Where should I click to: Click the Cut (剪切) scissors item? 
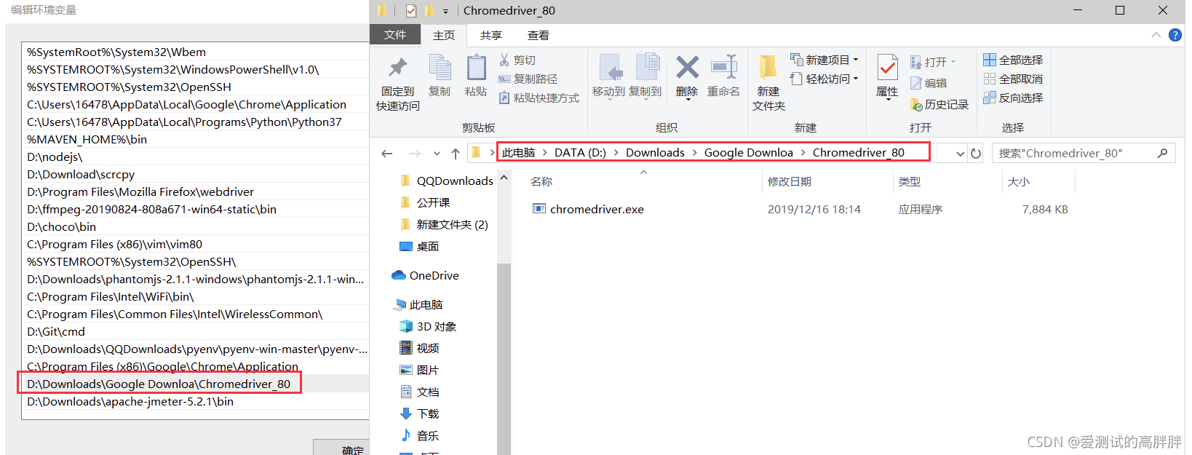point(517,60)
